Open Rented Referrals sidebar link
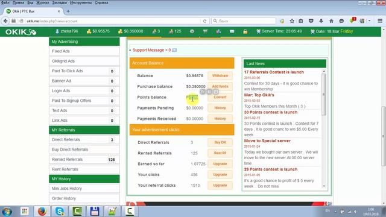The image size is (386, 217). pyautogui.click(x=84, y=159)
